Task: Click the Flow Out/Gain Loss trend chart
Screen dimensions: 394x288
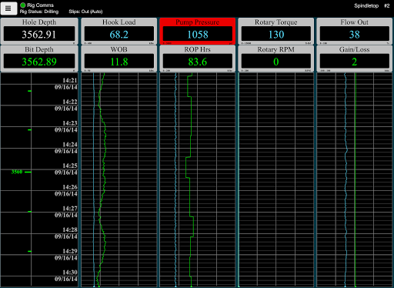Action: [355, 179]
